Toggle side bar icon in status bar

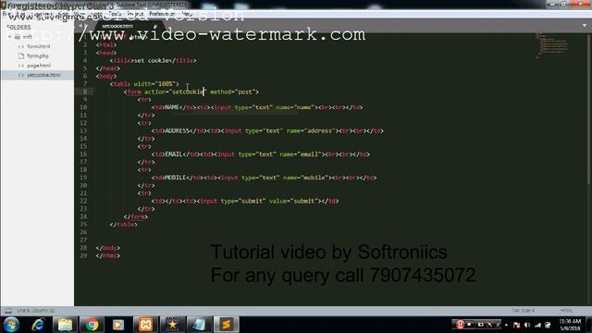coord(7,311)
